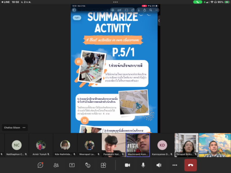Toggle the microphone mute
This screenshot has height=173, width=231.
pyautogui.click(x=143, y=165)
